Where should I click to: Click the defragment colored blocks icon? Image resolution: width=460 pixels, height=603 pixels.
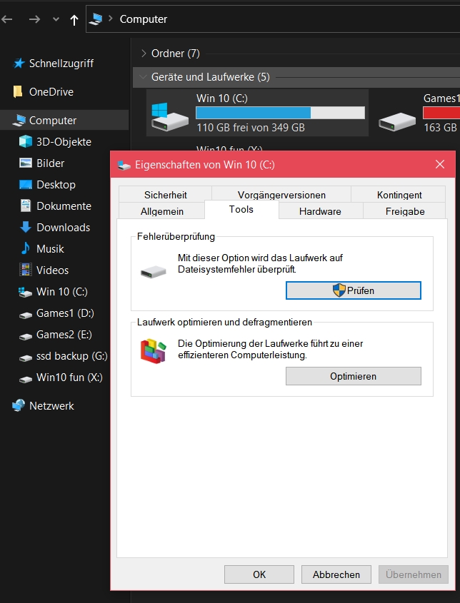pyautogui.click(x=153, y=351)
